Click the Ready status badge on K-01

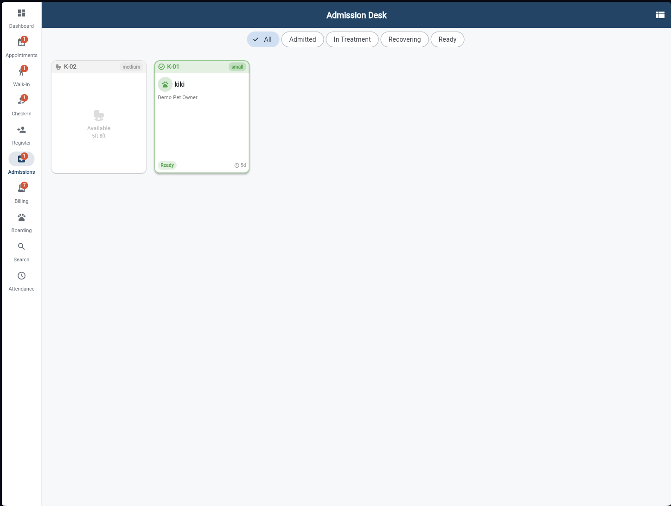click(167, 165)
